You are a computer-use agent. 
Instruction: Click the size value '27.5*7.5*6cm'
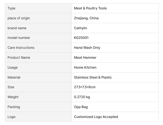pos(85,87)
